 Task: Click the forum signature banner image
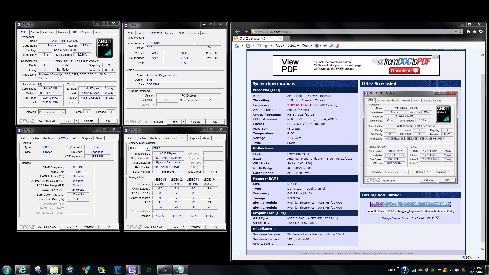pyautogui.click(x=410, y=204)
